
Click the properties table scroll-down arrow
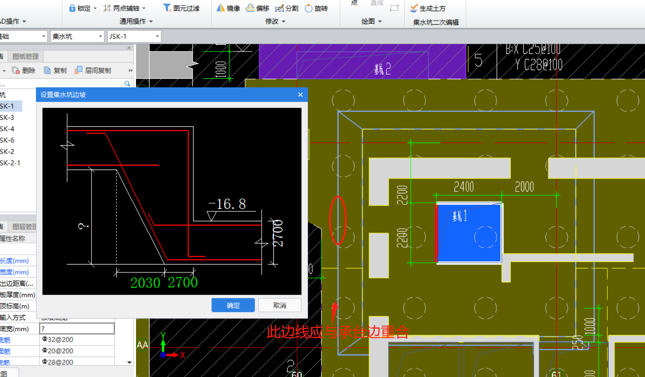coord(130,362)
